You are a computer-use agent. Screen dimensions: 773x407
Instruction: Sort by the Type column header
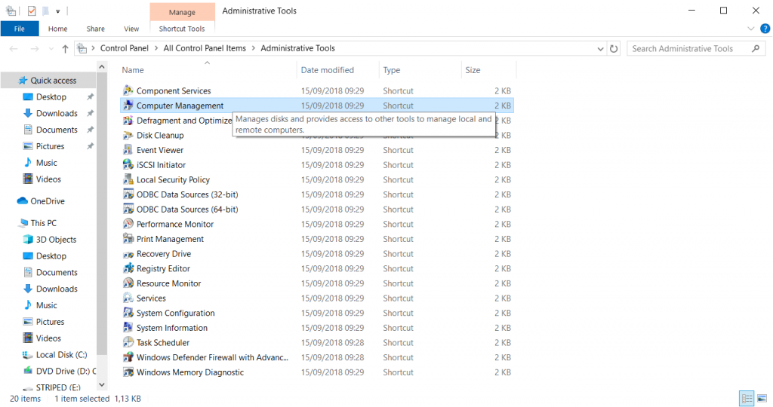(420, 70)
